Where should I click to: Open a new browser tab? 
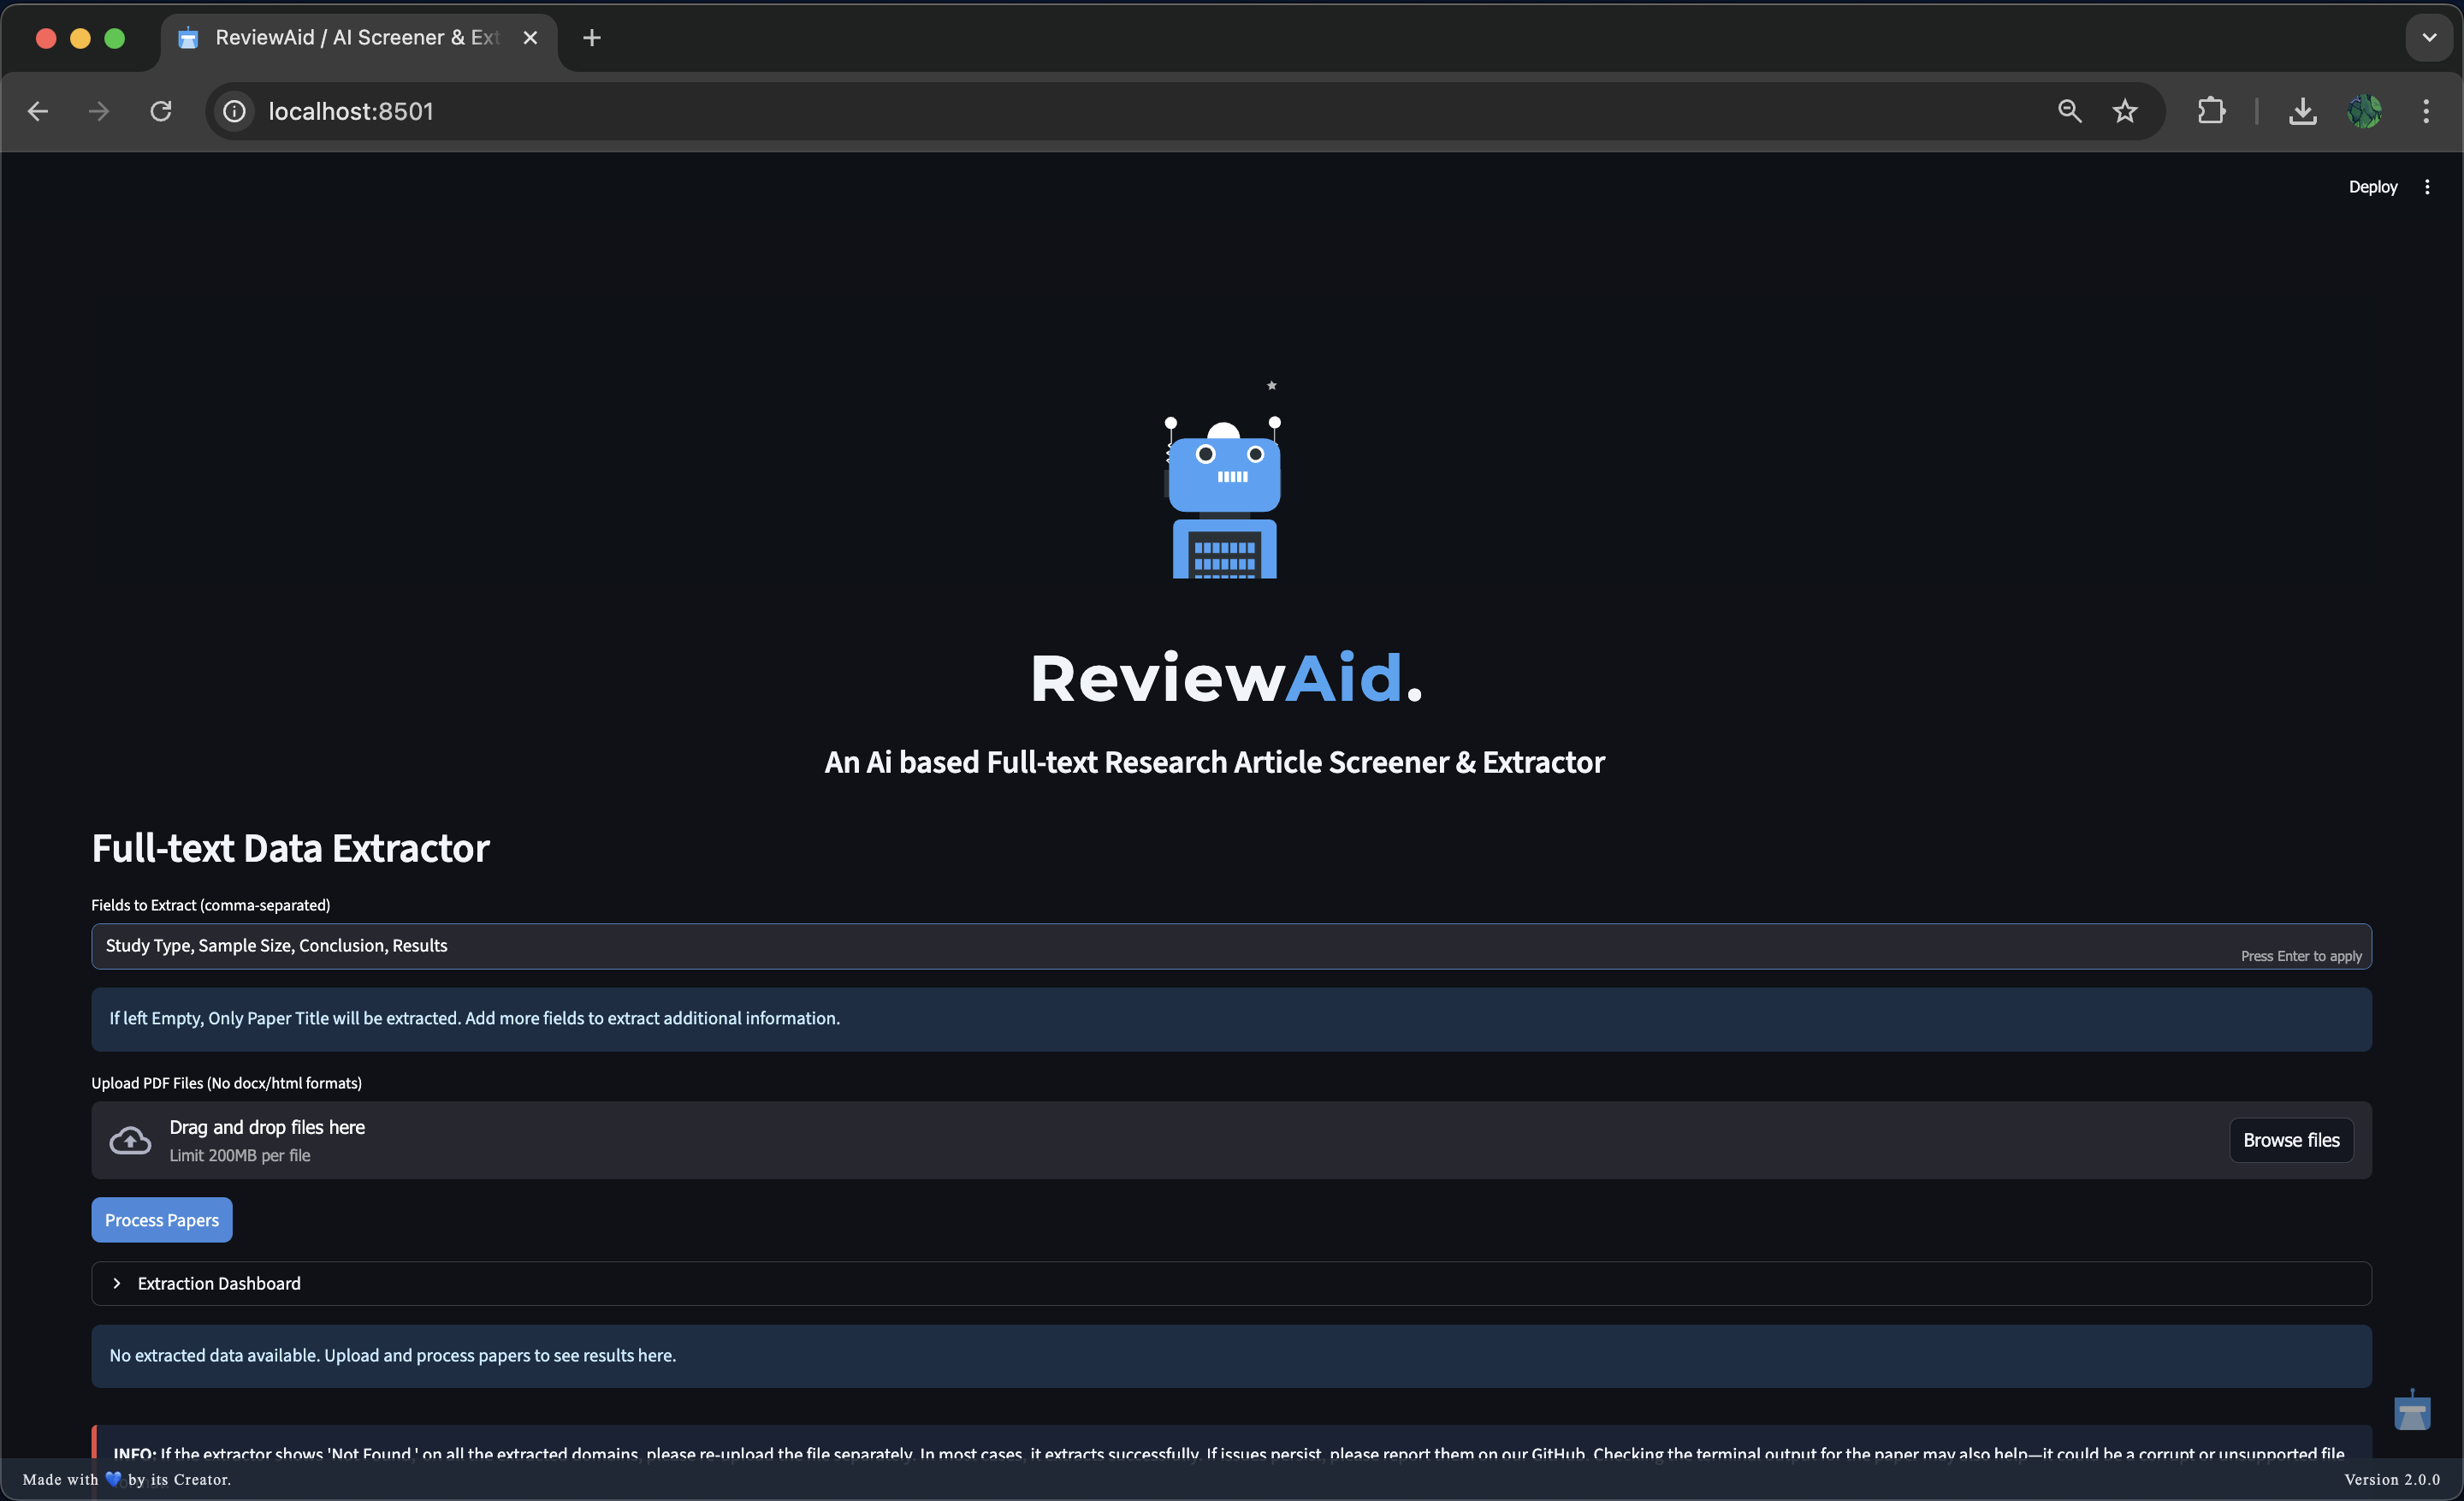(590, 38)
